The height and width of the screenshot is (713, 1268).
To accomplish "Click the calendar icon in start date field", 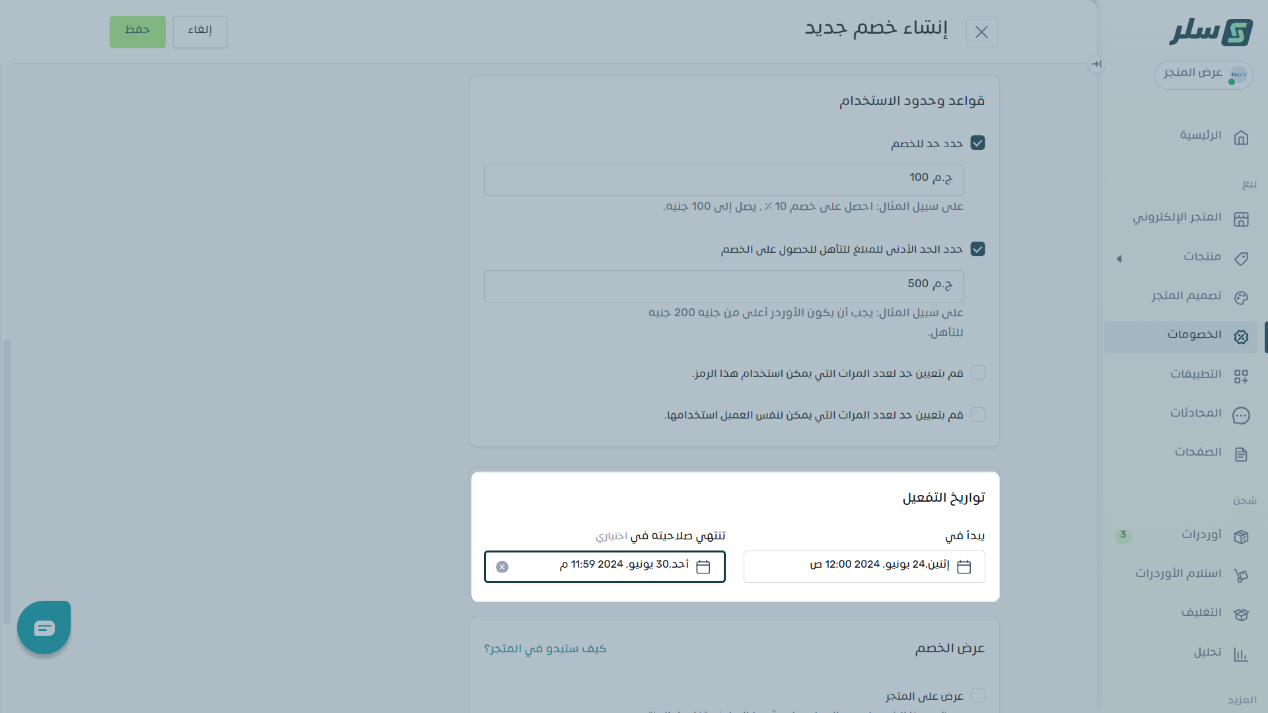I will coord(963,567).
